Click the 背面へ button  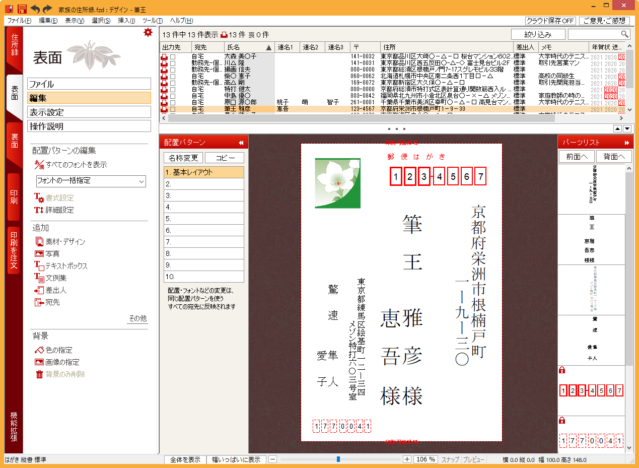614,157
